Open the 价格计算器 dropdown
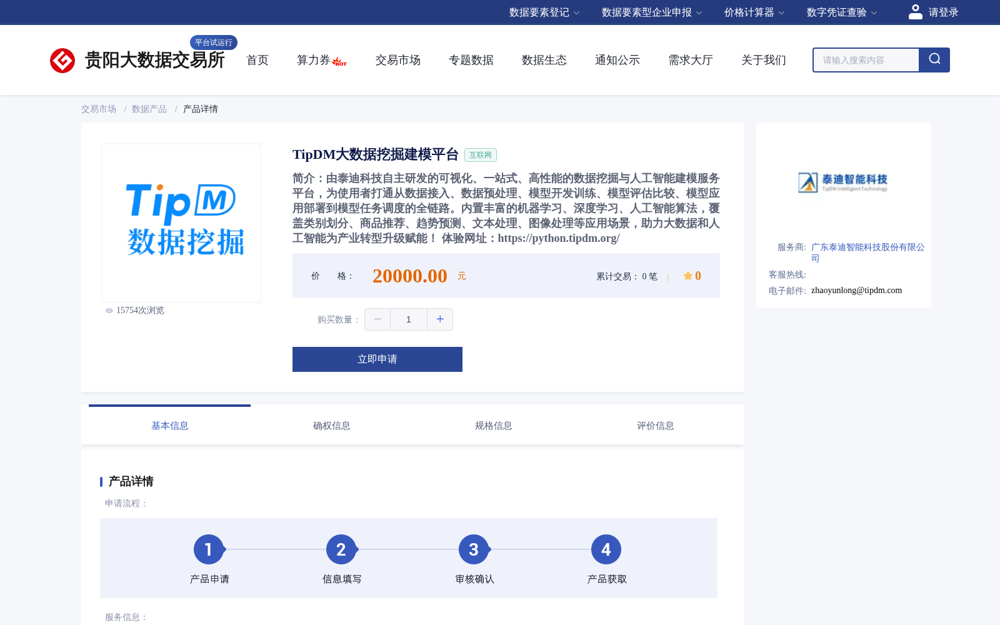The height and width of the screenshot is (625, 1000). (x=754, y=12)
